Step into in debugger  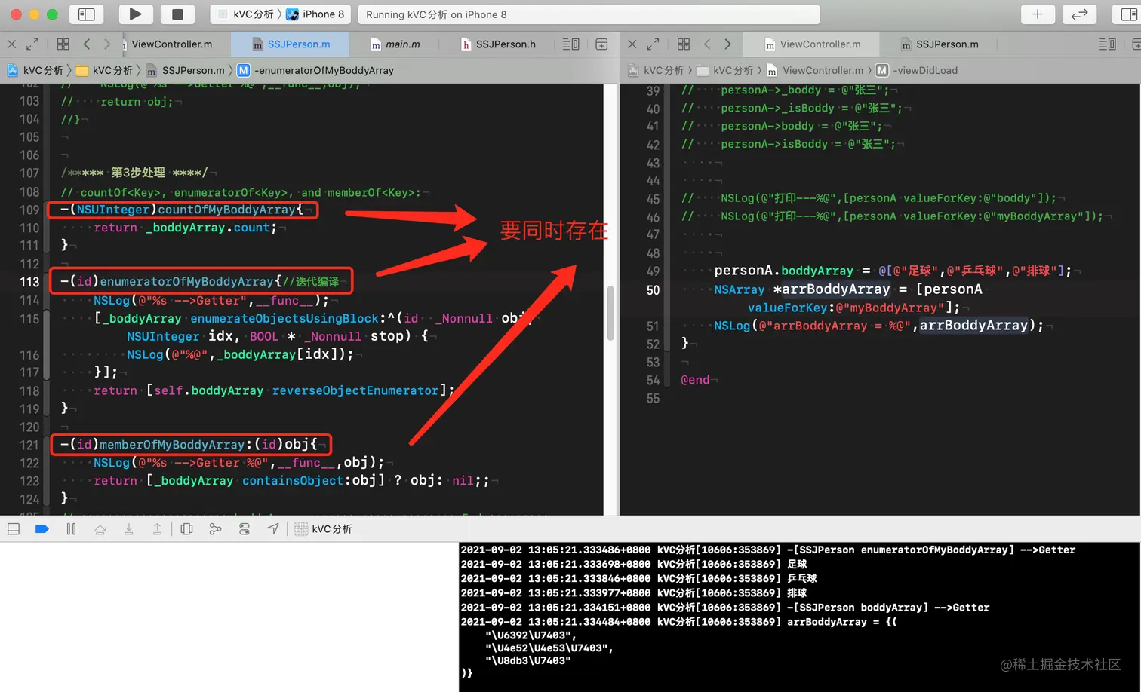[129, 529]
